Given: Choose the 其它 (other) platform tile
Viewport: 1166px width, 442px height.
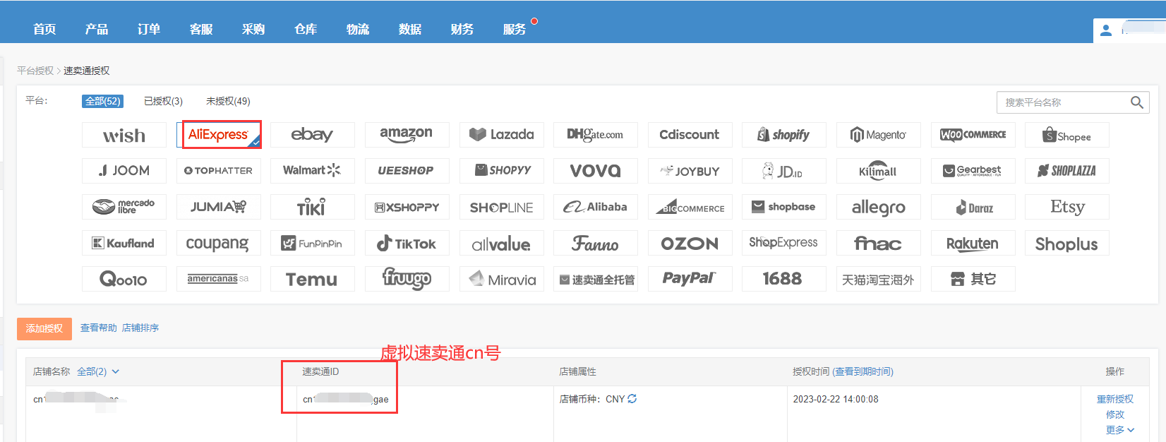Looking at the screenshot, I should 973,279.
